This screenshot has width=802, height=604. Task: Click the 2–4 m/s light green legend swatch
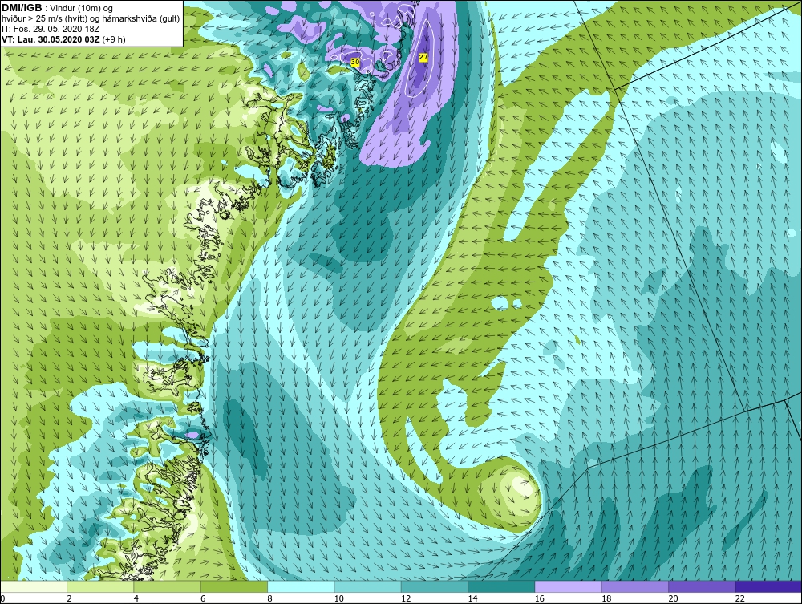100,586
